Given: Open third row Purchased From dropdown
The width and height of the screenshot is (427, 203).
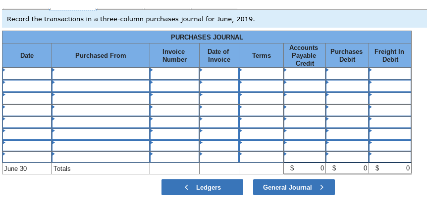Looking at the screenshot, I should 101,98.
